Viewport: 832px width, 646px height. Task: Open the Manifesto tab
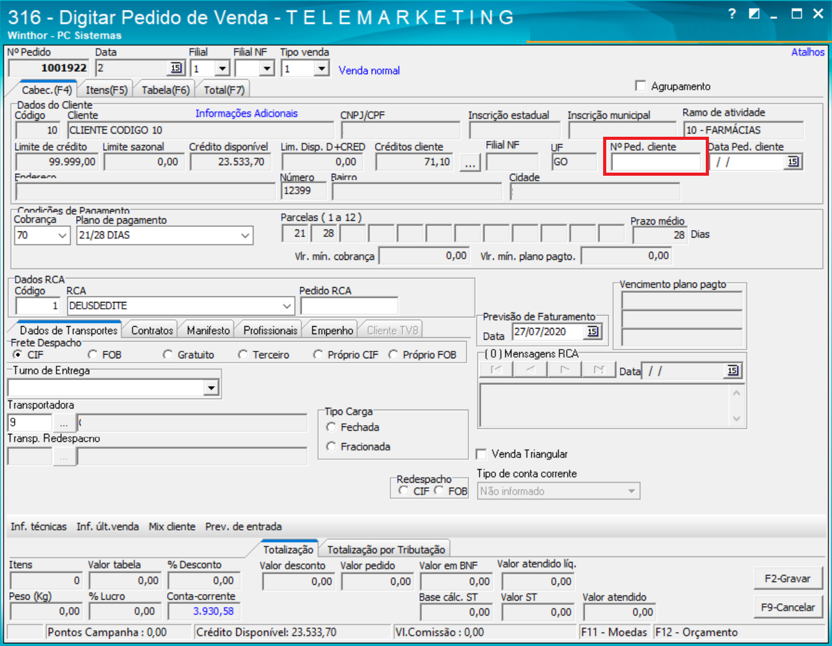pyautogui.click(x=208, y=330)
